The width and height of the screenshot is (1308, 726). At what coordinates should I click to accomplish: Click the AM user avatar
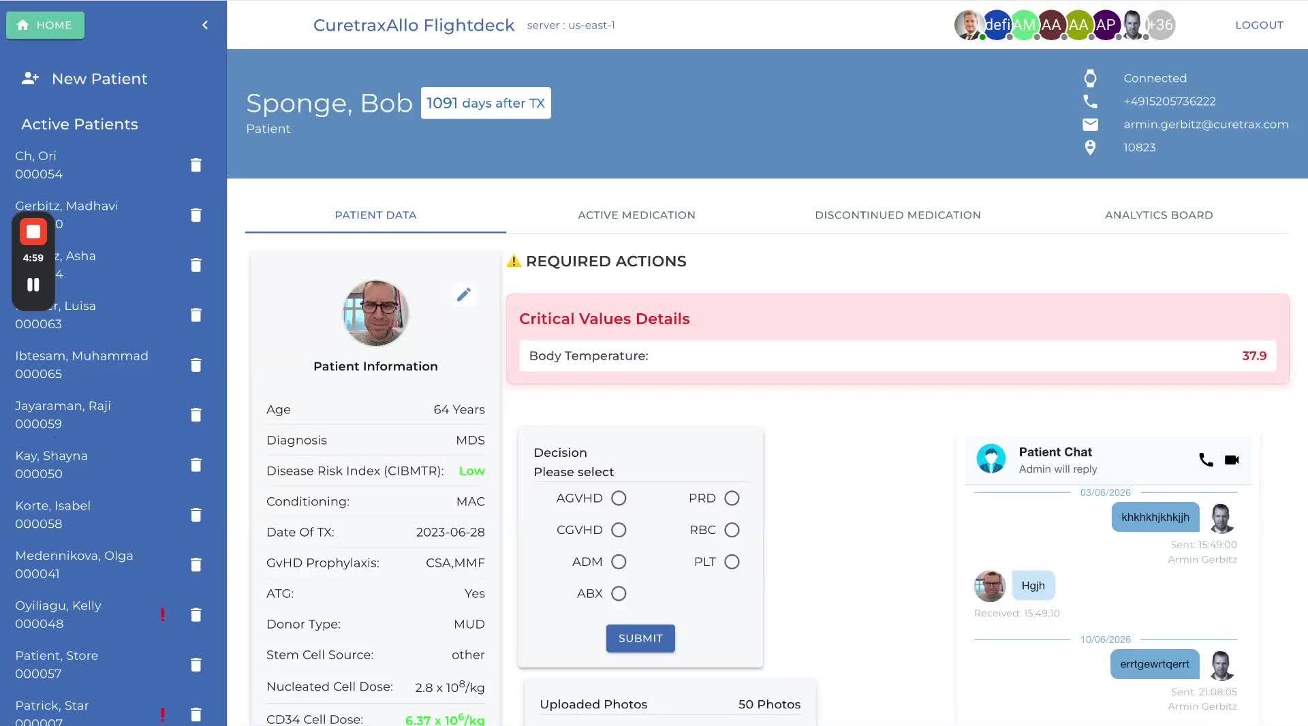point(1024,25)
